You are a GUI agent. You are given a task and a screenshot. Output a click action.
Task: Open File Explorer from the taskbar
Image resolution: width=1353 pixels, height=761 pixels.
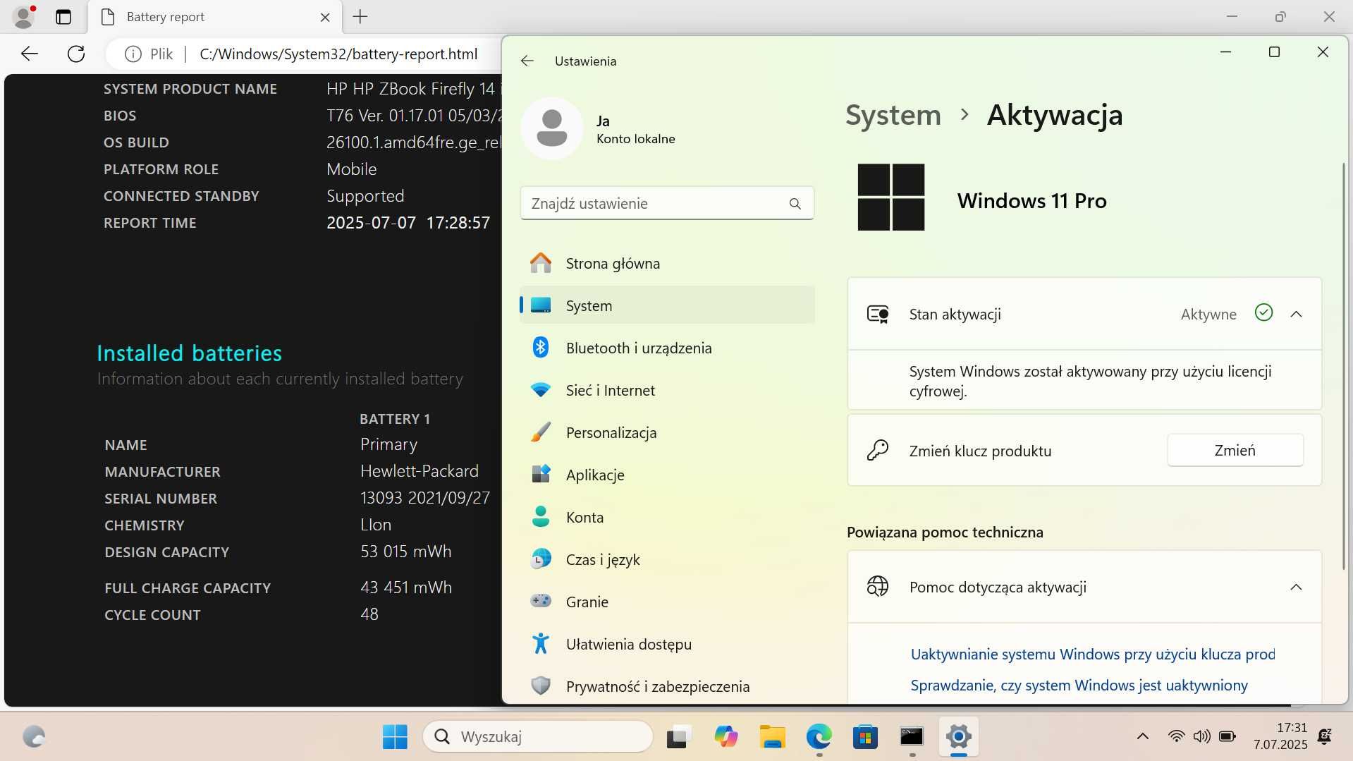[773, 737]
